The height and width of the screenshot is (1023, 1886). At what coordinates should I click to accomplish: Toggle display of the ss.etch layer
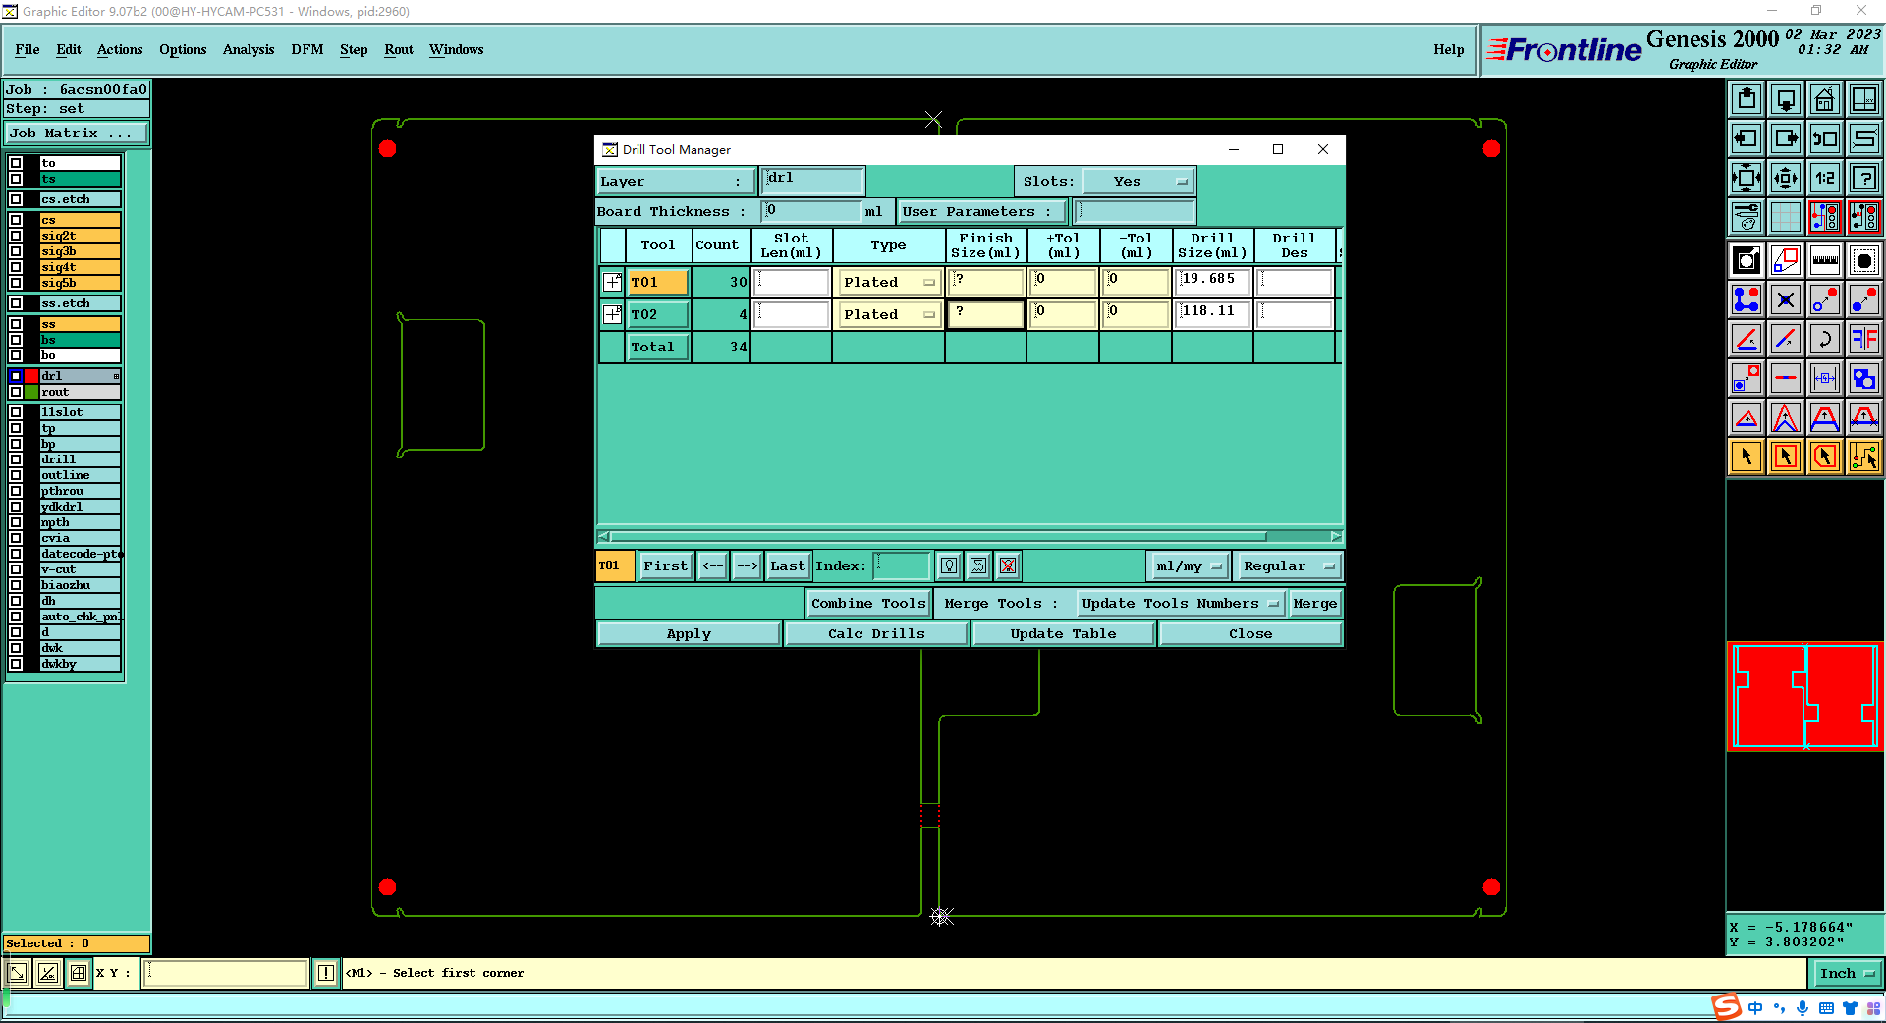pos(16,303)
